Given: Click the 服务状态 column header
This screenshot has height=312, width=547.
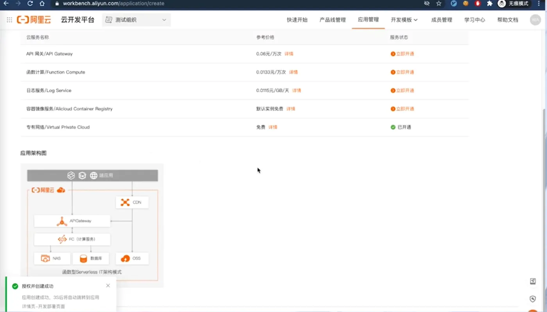Looking at the screenshot, I should 399,37.
